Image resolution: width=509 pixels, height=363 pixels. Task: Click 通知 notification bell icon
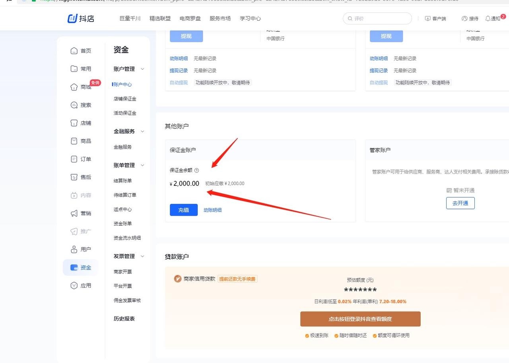point(488,19)
